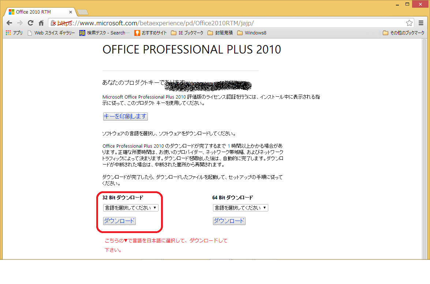Viewport: 430px width, 284px height.
Task: Bookmark this page with star icon
Action: (409, 23)
